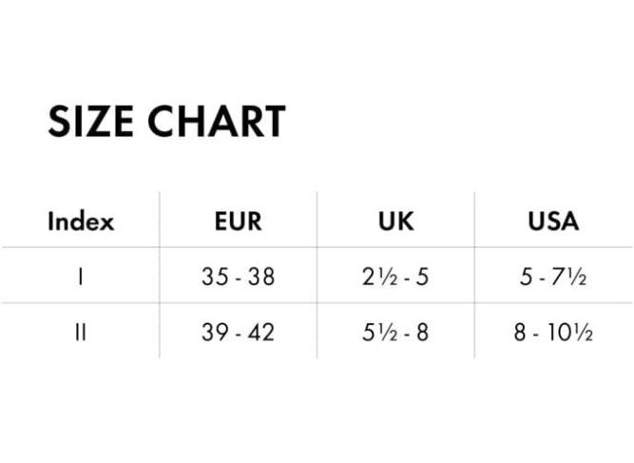Screen dimensions: 634x463
Task: Click the UK 5½ - 8 cell
Action: [x=395, y=333]
